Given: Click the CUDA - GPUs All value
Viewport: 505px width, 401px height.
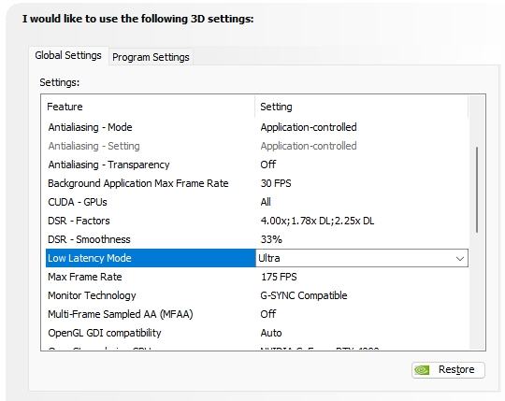Looking at the screenshot, I should (x=266, y=202).
